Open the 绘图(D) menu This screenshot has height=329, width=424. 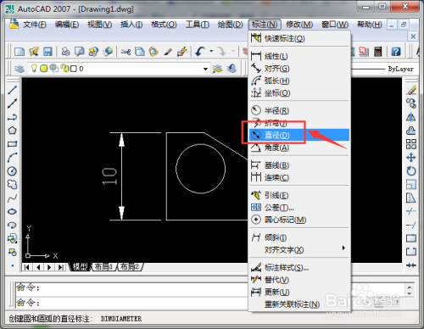[x=231, y=25]
